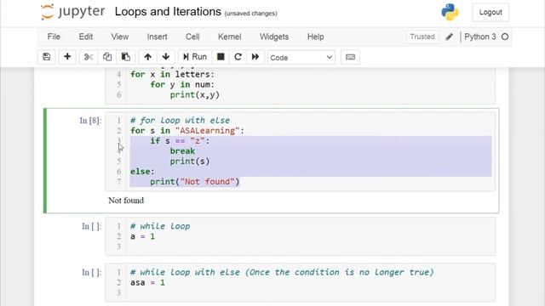Viewport: 545px width, 306px height.
Task: Interrupt the kernel with stop icon
Action: coord(221,57)
